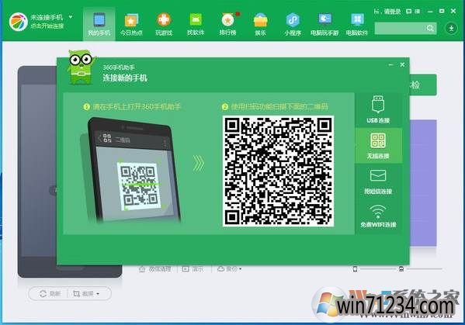Open the 排行榜 rankings icon

227,24
